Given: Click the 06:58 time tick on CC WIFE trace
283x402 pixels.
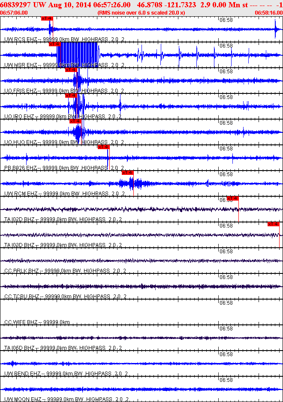Looking at the screenshot, I should (226, 303).
